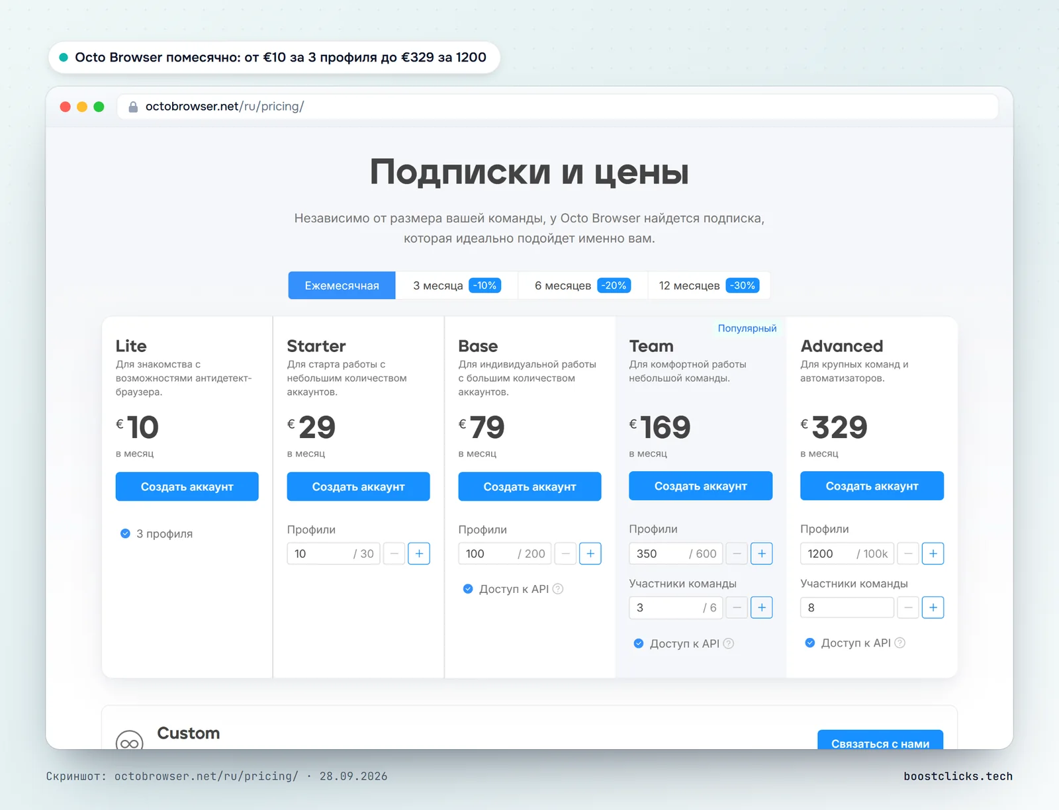Click the address bar padlock icon
Screen dimensions: 1059x810
133,107
